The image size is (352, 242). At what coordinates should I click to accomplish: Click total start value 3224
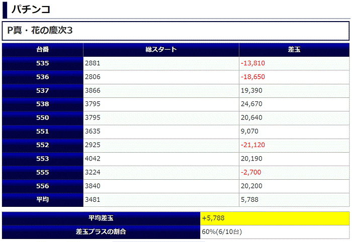93,172
